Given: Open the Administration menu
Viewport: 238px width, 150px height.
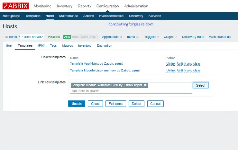Looking at the screenshot, I should pyautogui.click(x=136, y=6).
